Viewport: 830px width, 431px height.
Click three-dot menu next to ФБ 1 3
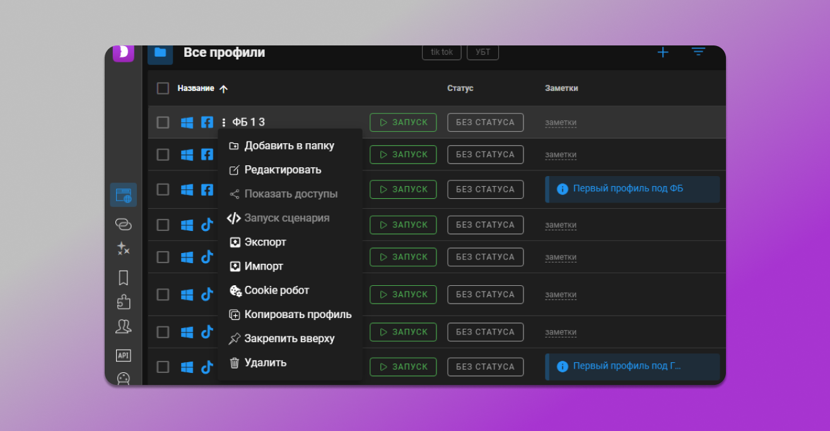pos(224,122)
